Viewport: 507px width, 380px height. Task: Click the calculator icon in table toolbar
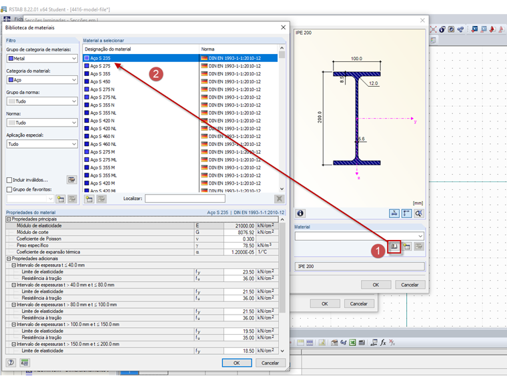[x=362, y=343]
